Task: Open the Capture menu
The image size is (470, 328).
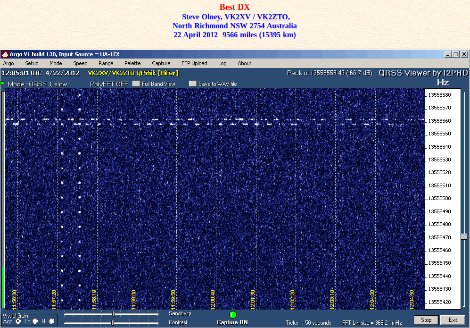Action: pyautogui.click(x=161, y=63)
